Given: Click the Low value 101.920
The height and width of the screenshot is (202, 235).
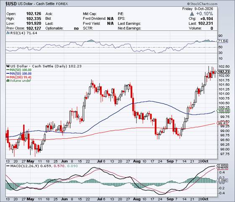Looking at the screenshot, I should point(34,23).
